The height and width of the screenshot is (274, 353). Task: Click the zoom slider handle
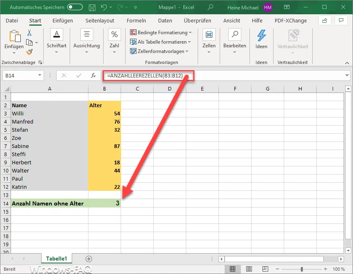pos(302,269)
